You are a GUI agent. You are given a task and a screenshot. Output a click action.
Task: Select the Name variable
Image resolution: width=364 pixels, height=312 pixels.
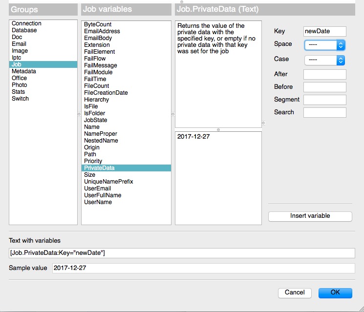(126, 127)
